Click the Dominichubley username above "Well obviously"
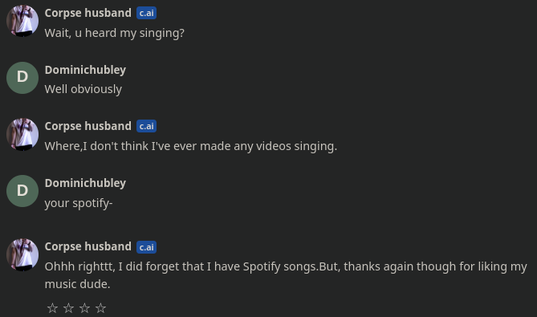Viewport: 537px width, 317px height. [x=85, y=70]
